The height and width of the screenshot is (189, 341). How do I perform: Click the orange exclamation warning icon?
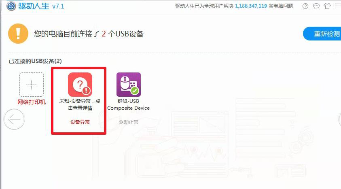(18, 34)
